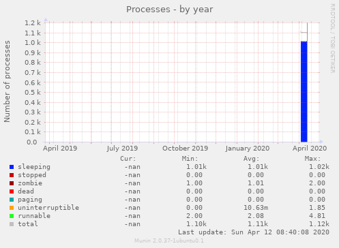Click the '0.5 k' y-axis tick label
The height and width of the screenshot is (248, 339).
(33, 93)
